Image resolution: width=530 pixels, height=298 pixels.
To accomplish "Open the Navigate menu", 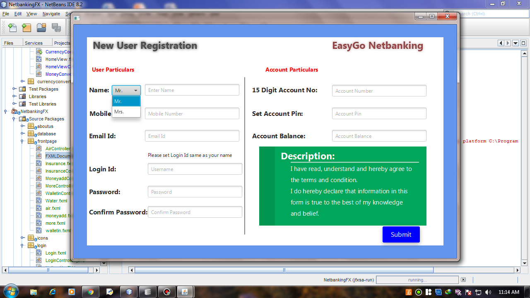I will coord(51,14).
